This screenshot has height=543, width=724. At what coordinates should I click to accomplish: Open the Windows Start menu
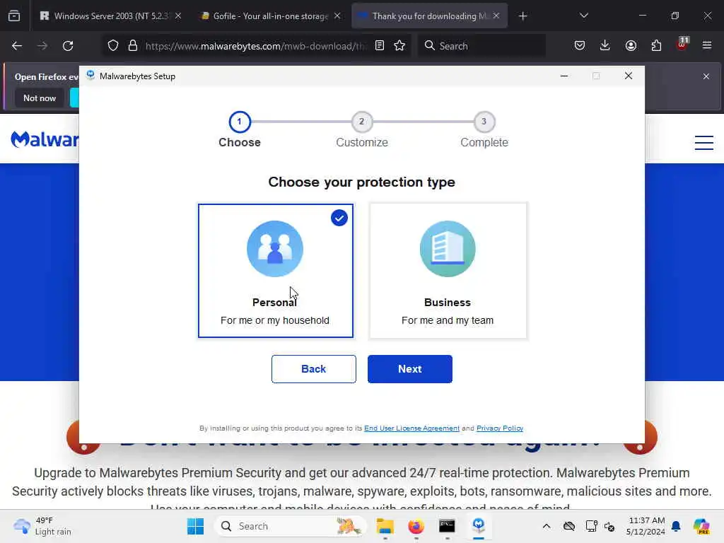pyautogui.click(x=195, y=526)
